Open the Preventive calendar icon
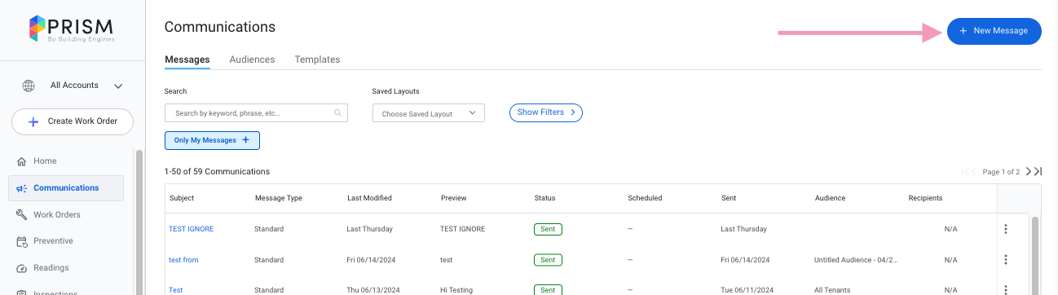The image size is (1058, 295). tap(22, 241)
